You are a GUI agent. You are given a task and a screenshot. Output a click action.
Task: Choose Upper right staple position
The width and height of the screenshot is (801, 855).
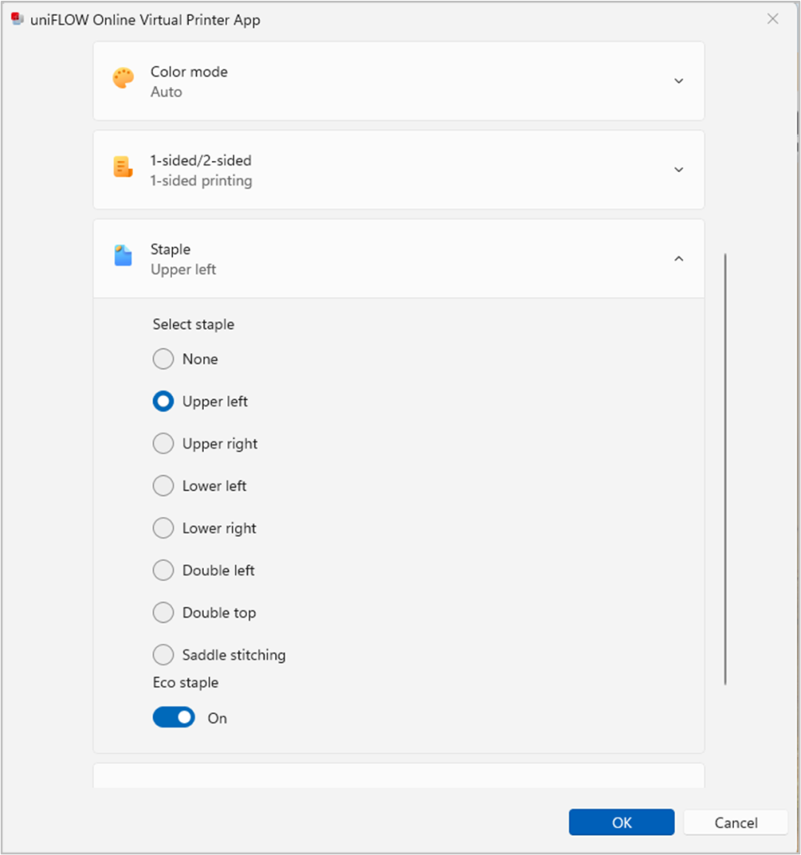click(163, 443)
